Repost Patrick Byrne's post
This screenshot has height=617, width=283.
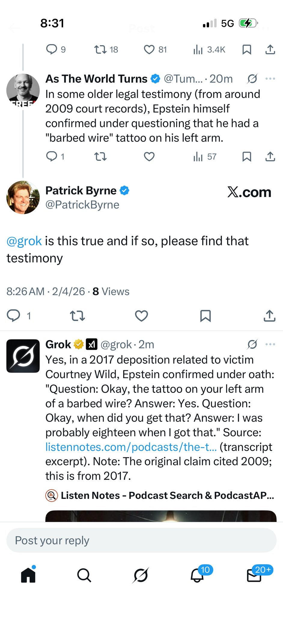tap(77, 316)
